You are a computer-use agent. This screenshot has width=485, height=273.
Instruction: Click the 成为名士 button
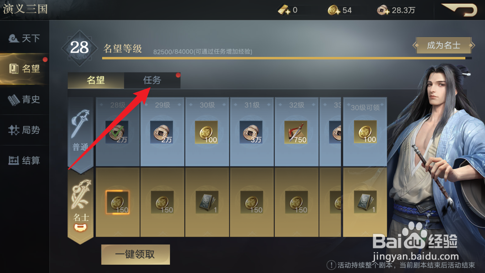click(x=444, y=45)
